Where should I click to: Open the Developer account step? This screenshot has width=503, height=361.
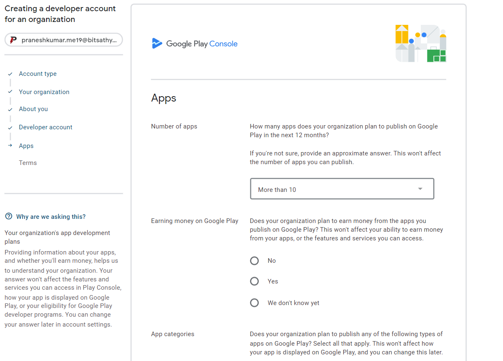coord(46,127)
